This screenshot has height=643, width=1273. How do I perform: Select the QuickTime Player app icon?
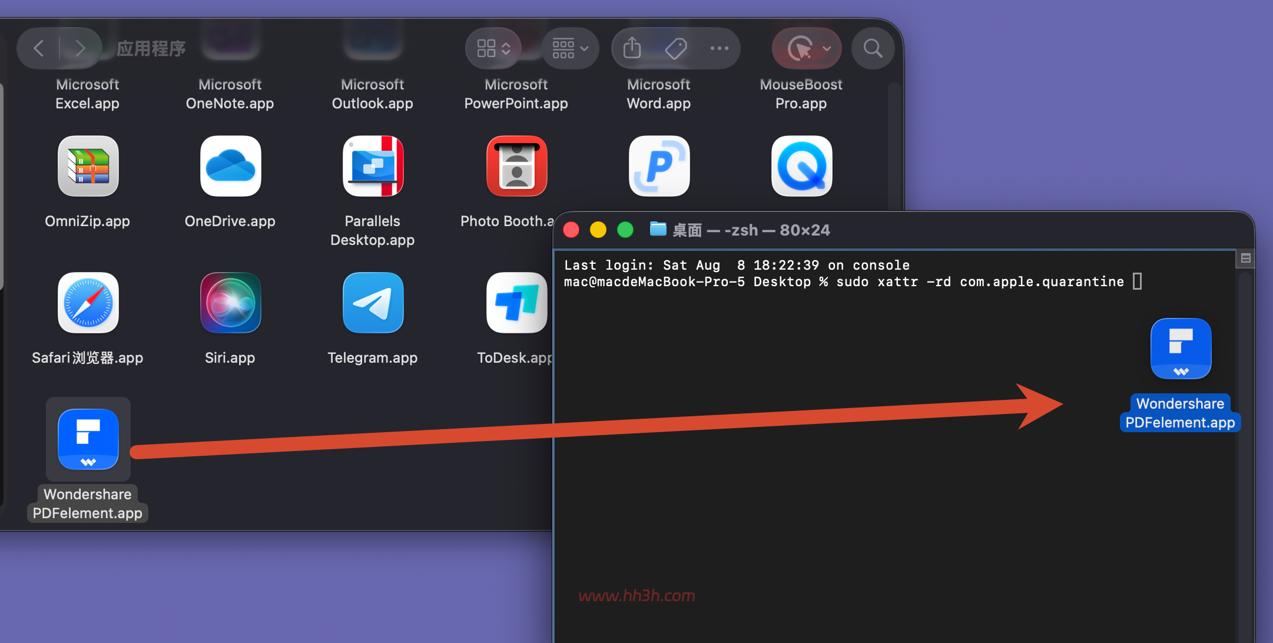[x=801, y=166]
